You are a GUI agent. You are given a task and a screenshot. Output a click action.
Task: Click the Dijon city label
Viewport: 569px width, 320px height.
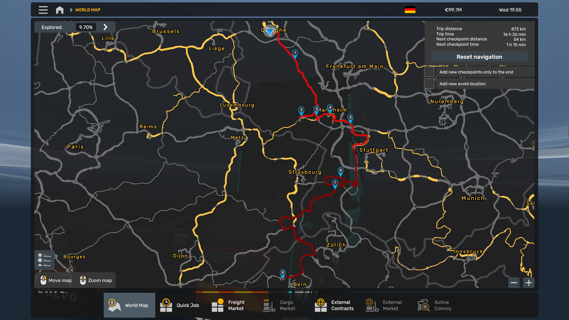tap(180, 256)
